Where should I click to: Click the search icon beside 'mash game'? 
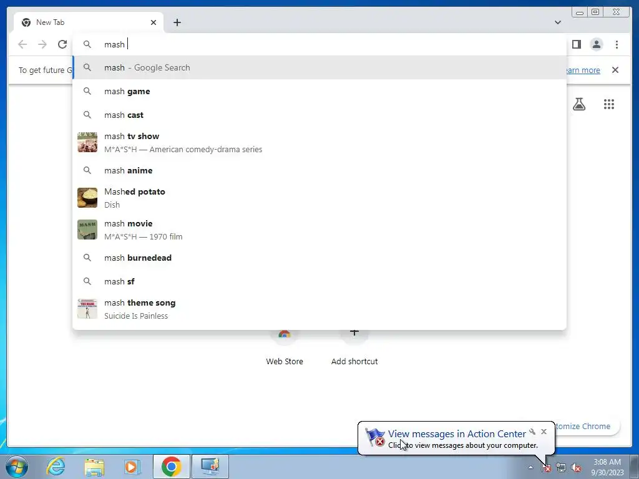pos(87,91)
